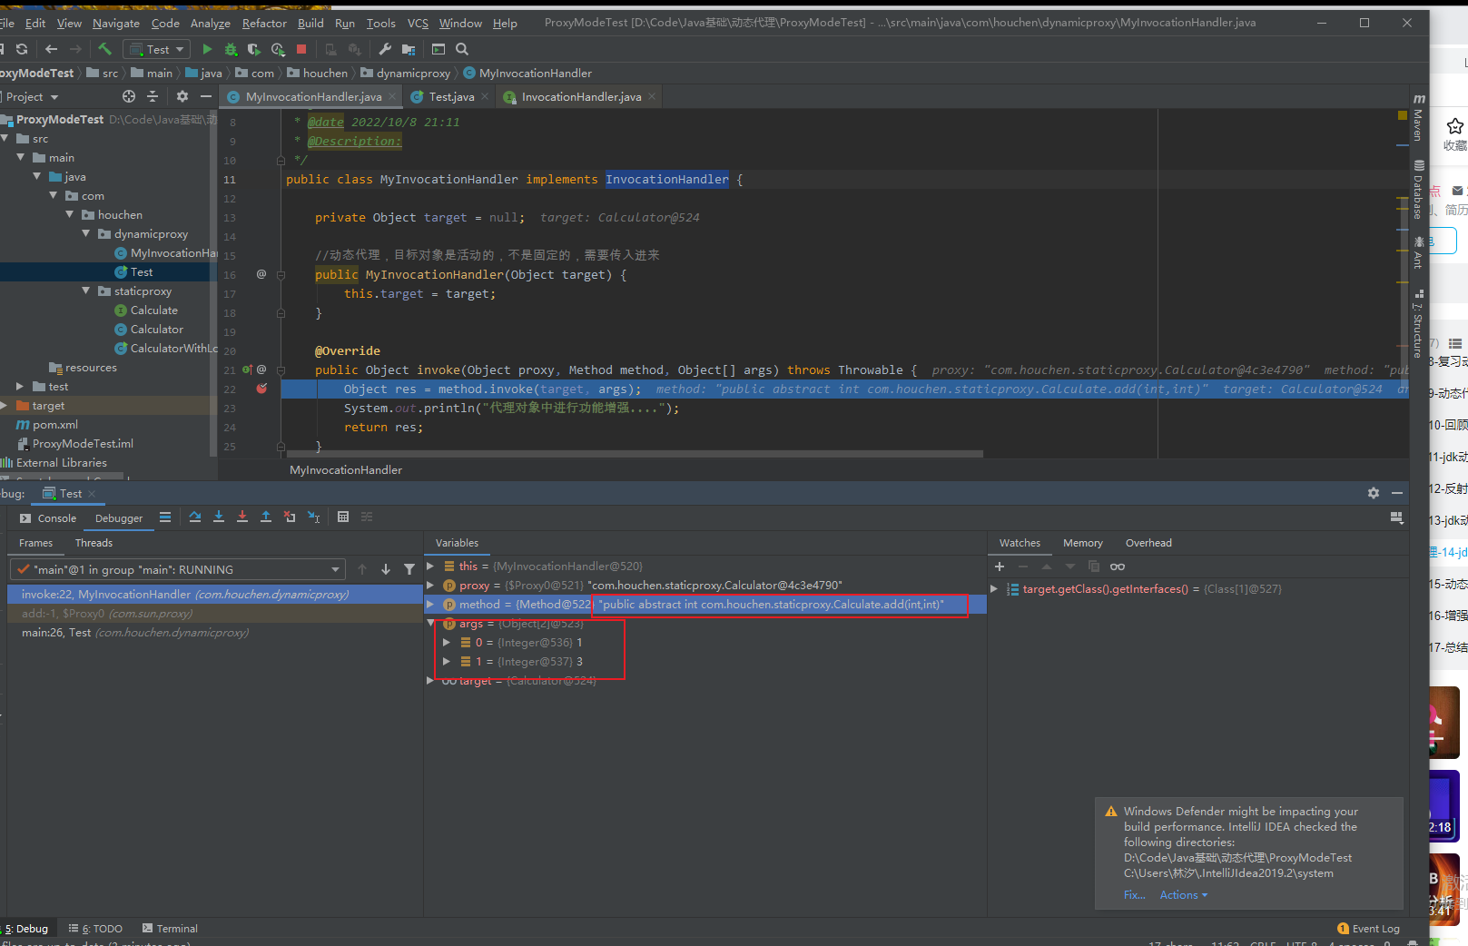This screenshot has height=946, width=1468.
Task: Click Step Out debugger icon
Action: click(x=266, y=517)
